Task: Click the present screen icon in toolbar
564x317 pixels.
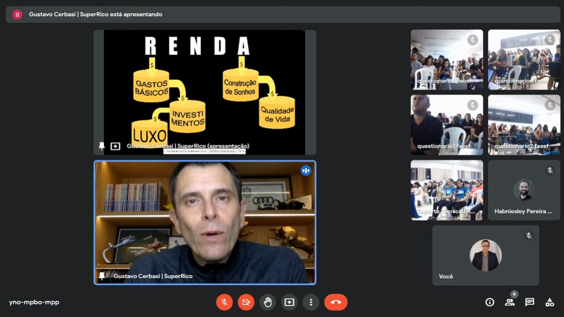Action: click(x=289, y=302)
